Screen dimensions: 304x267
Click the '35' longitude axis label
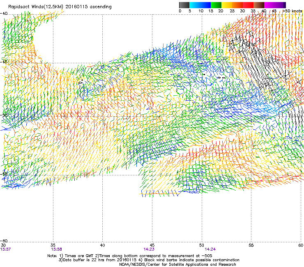(53, 245)
